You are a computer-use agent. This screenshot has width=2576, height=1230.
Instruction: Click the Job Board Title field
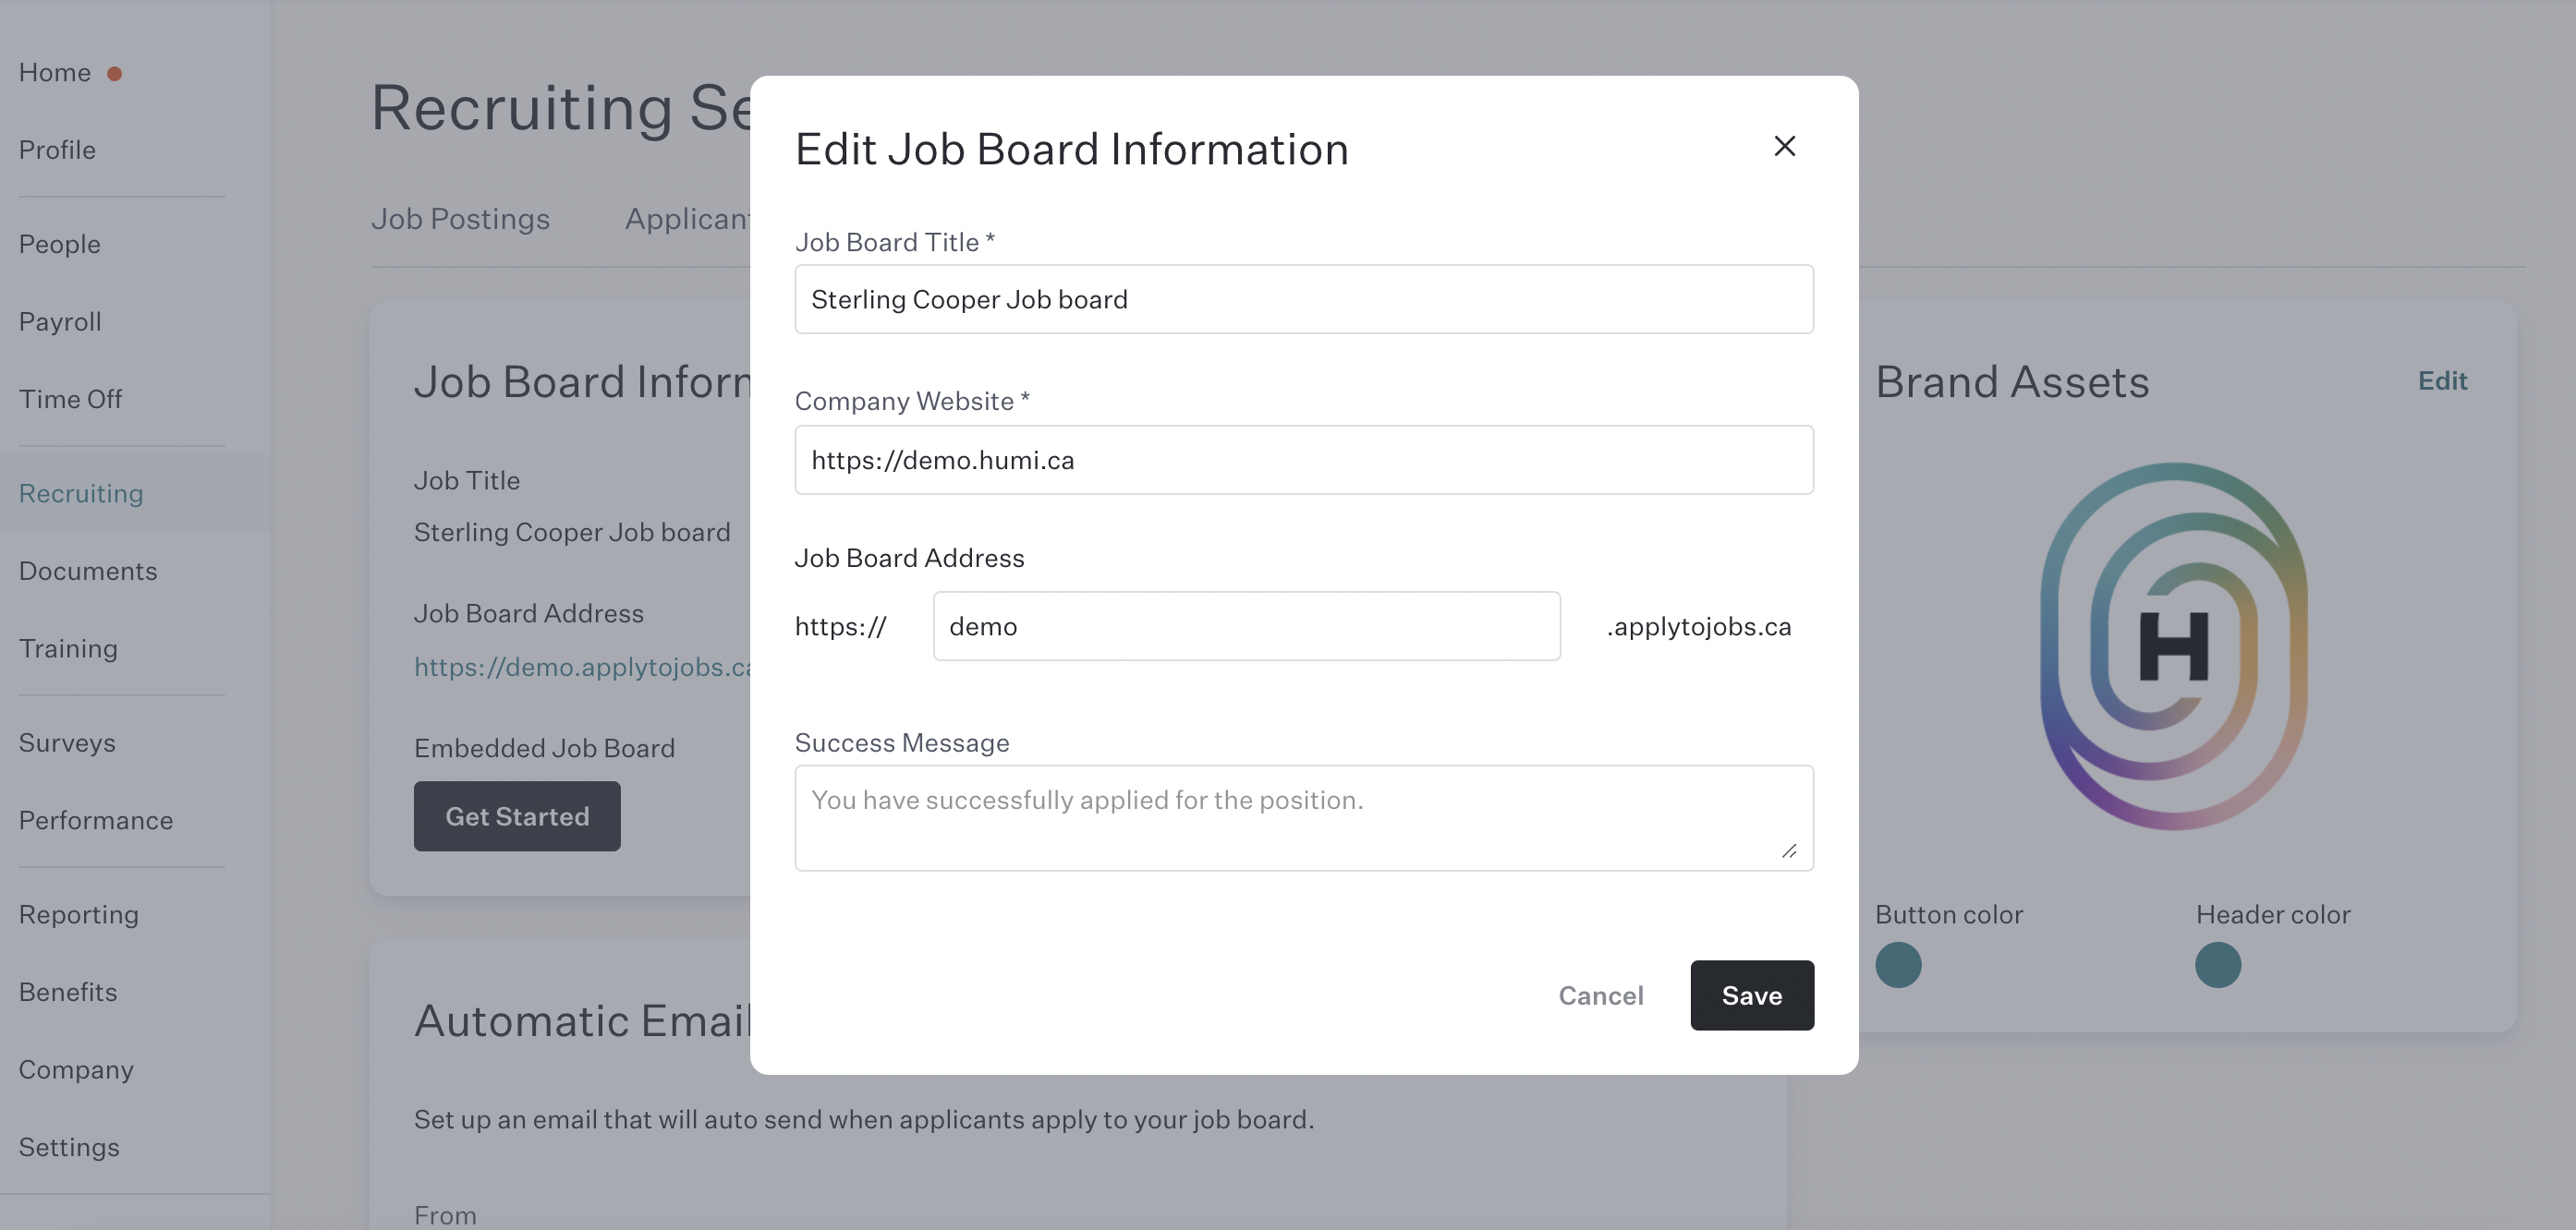(1304, 299)
